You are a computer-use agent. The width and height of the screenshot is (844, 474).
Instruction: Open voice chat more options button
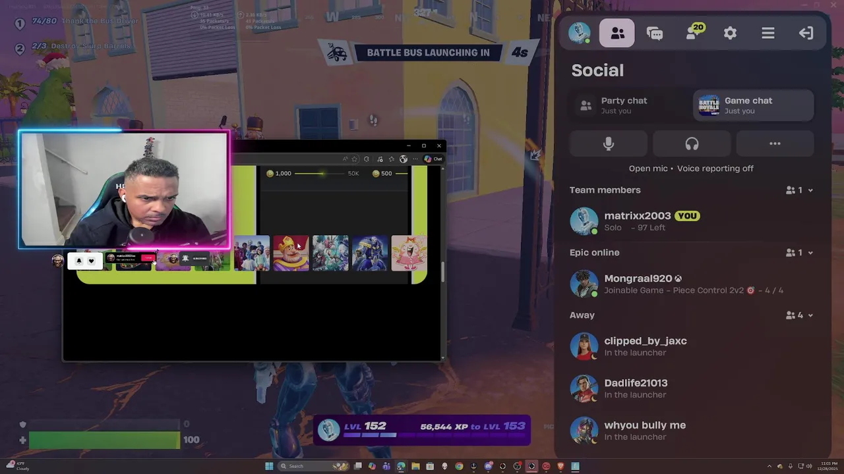tap(775, 144)
